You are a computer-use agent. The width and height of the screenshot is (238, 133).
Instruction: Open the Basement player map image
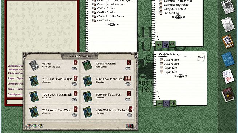coord(176,5)
